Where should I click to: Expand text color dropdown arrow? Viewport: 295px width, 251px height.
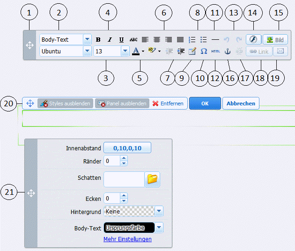(143, 51)
